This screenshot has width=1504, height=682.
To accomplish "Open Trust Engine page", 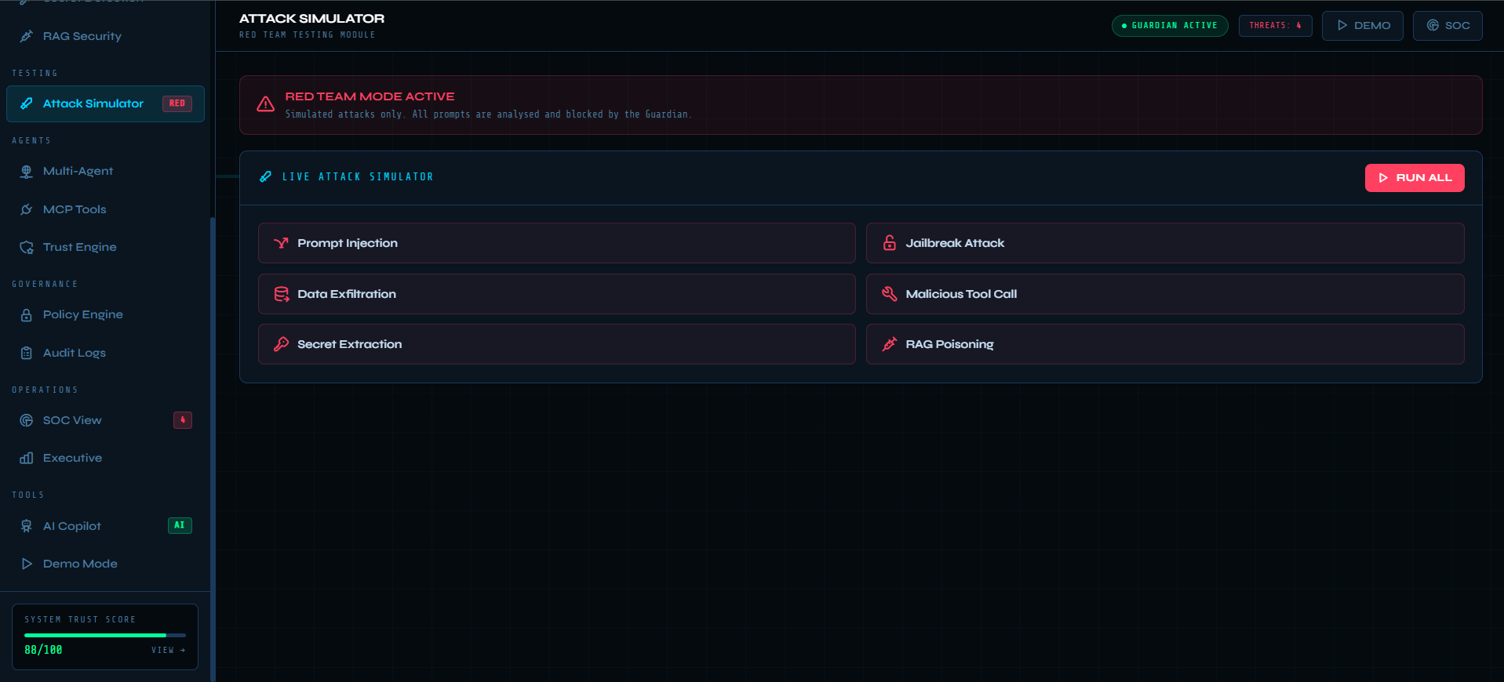I will point(105,247).
